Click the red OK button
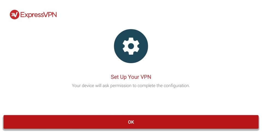This screenshot has height=132, width=262. coord(131,122)
